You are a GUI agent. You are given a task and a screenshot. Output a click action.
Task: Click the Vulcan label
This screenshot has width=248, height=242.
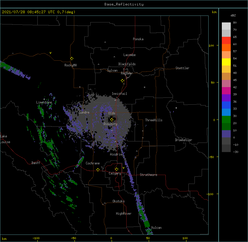156,228
